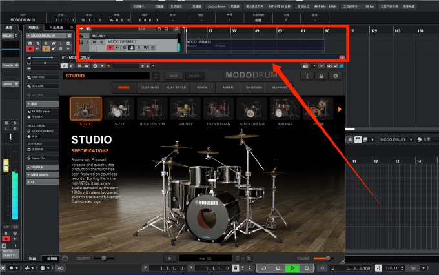439x275 pixels.
Task: Switch to the CUSTOMIZE tab
Action: click(150, 87)
